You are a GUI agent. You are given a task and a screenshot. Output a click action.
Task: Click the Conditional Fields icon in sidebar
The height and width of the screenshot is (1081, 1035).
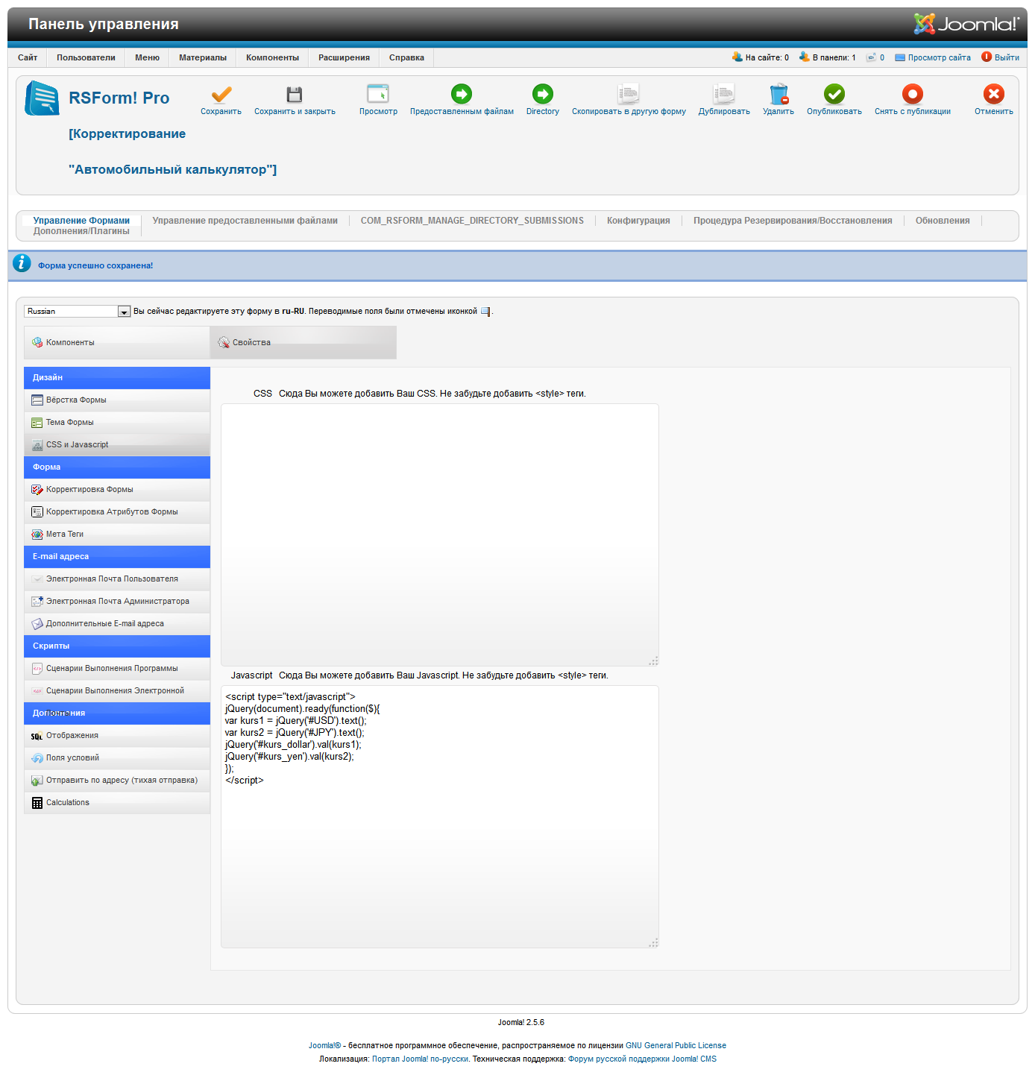tap(37, 758)
